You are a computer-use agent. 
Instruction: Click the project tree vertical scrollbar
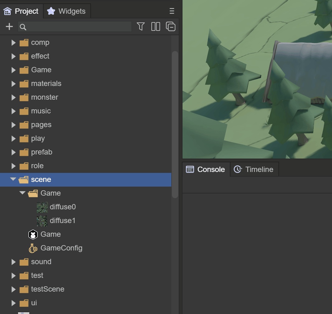(x=175, y=125)
